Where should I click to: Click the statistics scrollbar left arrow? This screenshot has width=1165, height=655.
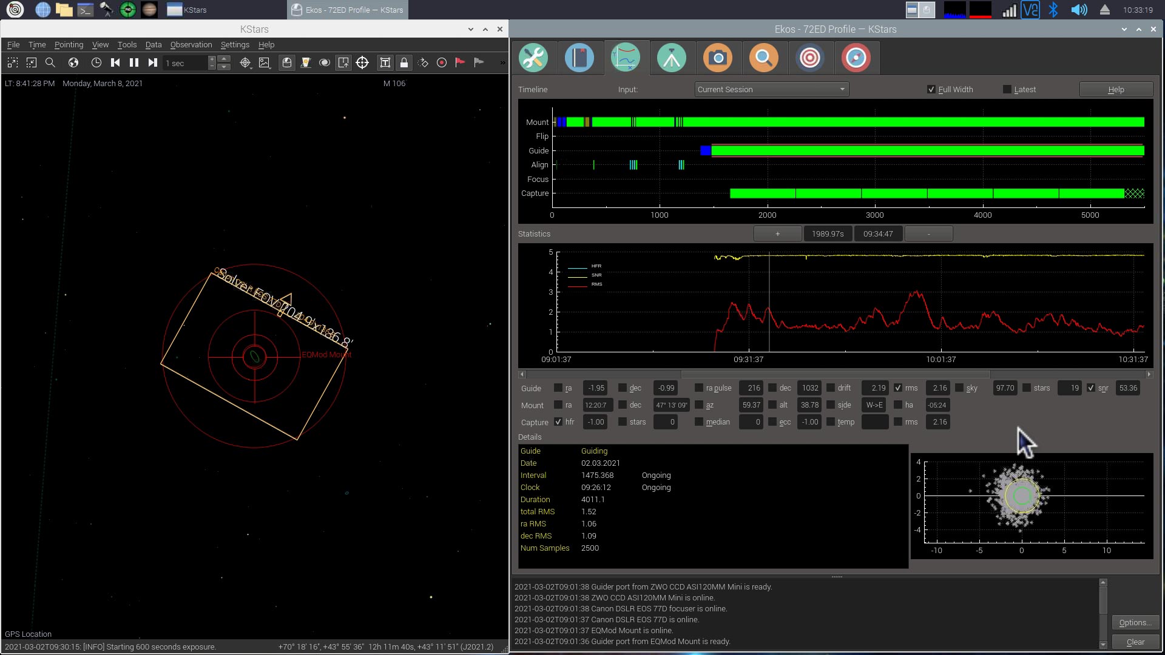coord(522,375)
